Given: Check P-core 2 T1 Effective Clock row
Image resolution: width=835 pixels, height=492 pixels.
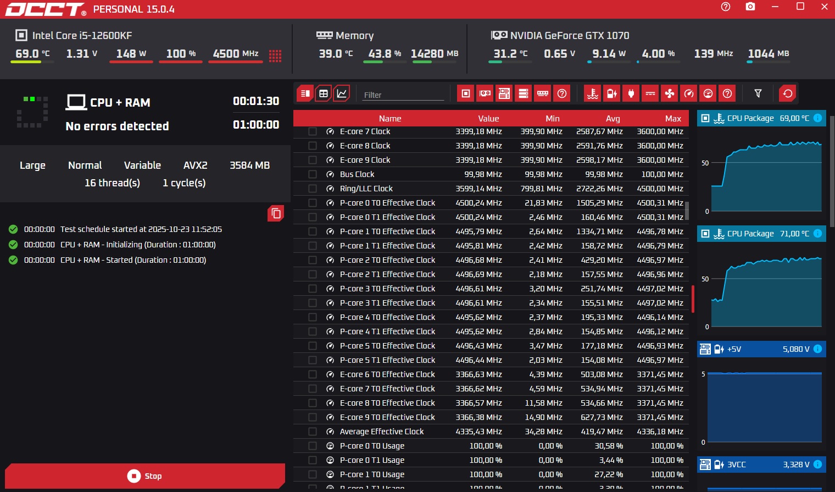Looking at the screenshot, I should tap(313, 274).
